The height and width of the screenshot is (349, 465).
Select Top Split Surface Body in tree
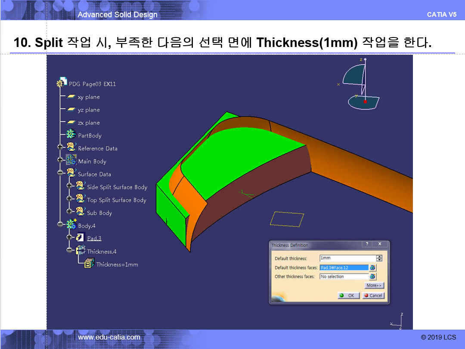click(116, 200)
